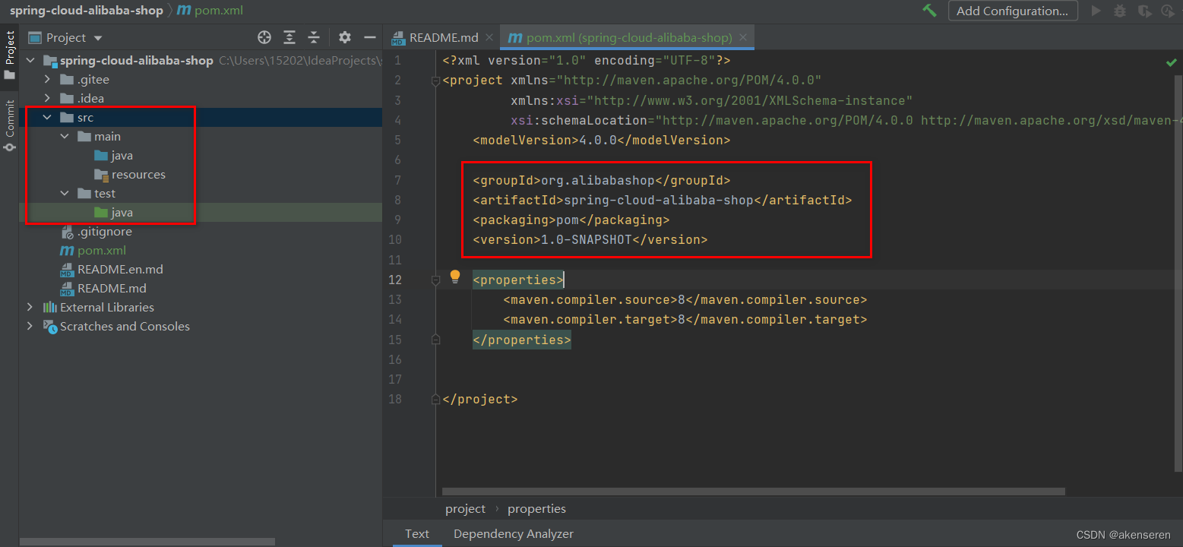
Task: Click the packaging pom line
Action: tap(571, 220)
